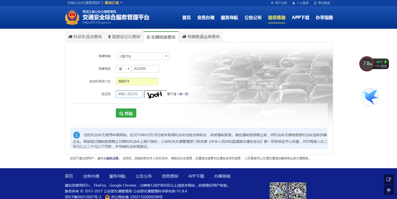This screenshot has height=199, width=397.
Task: Click the police emblem logo
Action: pyautogui.click(x=72, y=17)
